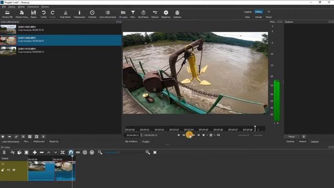This screenshot has height=188, width=334.
Task: Toggle the timeline Snap magnet button
Action: (71, 152)
